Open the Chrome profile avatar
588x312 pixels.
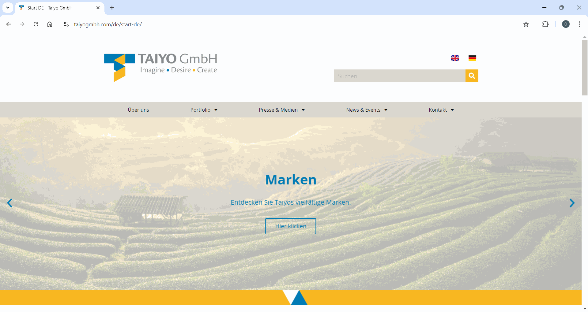pyautogui.click(x=566, y=24)
